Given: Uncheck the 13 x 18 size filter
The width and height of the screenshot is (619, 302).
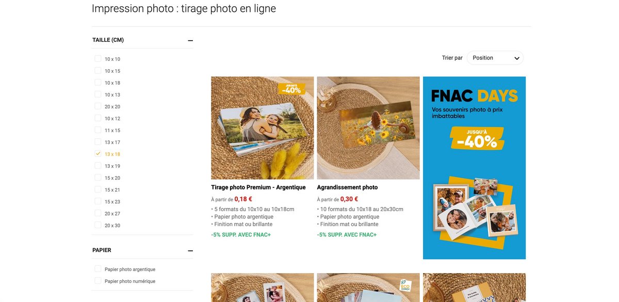Looking at the screenshot, I should [x=98, y=154].
